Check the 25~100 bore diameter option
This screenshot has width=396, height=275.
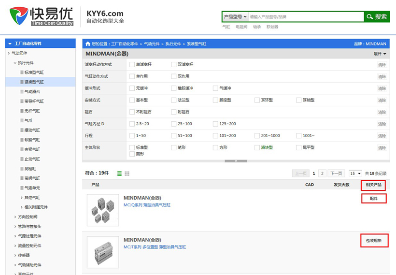click(173, 124)
